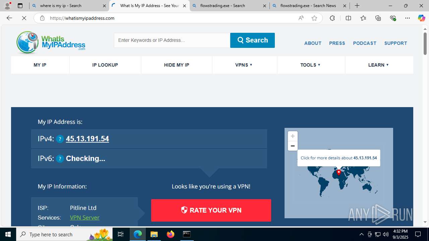The image size is (429, 241).
Task: Click the VPN Server services link
Action: [85, 218]
